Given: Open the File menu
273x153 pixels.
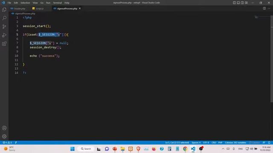Looking at the screenshot, I should pos(9,3).
